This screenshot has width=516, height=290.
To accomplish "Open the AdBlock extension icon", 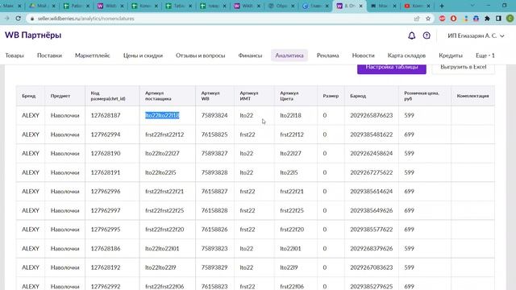I will click(442, 19).
